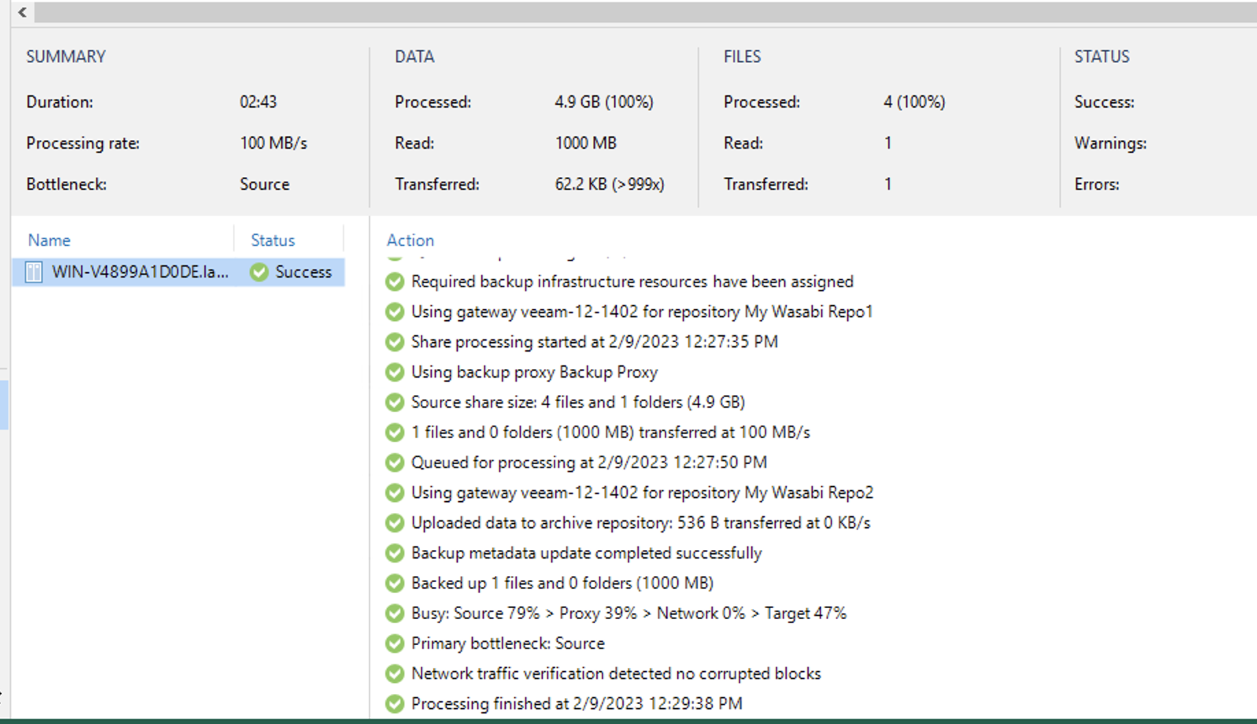Select 'Source share size: 4 files and 1 folders' line
Image resolution: width=1257 pixels, height=724 pixels.
click(578, 402)
